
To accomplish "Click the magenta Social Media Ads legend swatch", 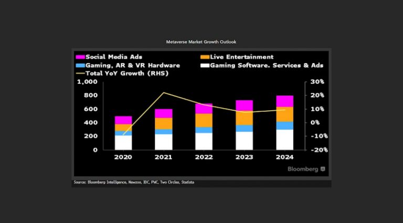I will (x=80, y=57).
